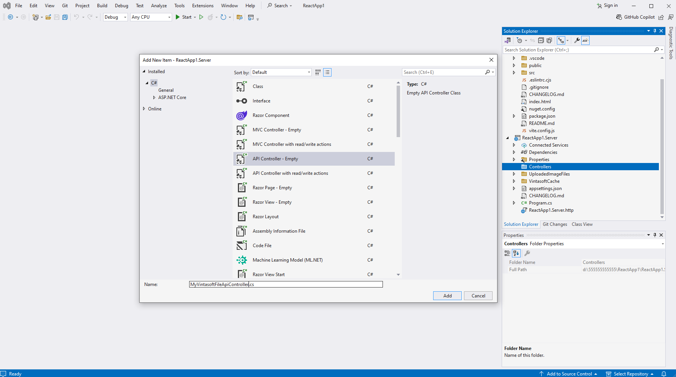Open Solution Explorer wrench Properties icon

click(577, 40)
